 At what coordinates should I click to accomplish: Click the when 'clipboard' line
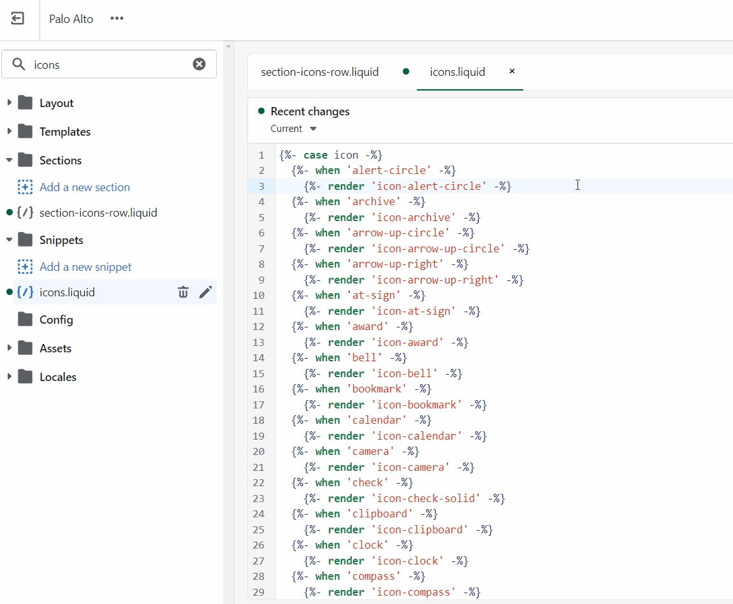point(364,514)
